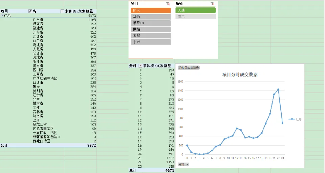
Task: Click chart title 项目分时成交数据
Action: [240, 75]
